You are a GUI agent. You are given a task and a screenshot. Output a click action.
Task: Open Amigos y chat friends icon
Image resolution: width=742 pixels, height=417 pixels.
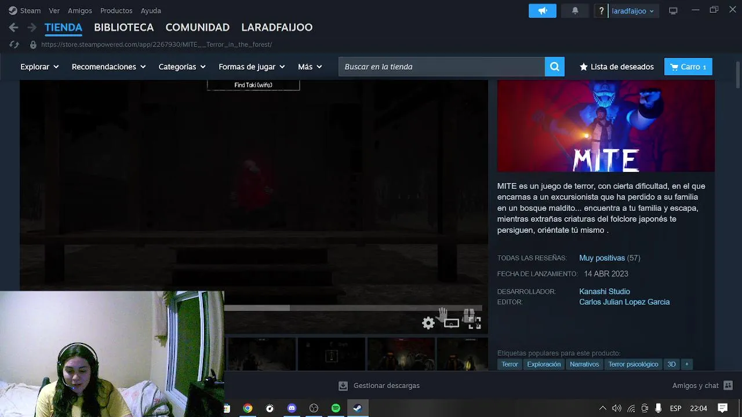(728, 386)
